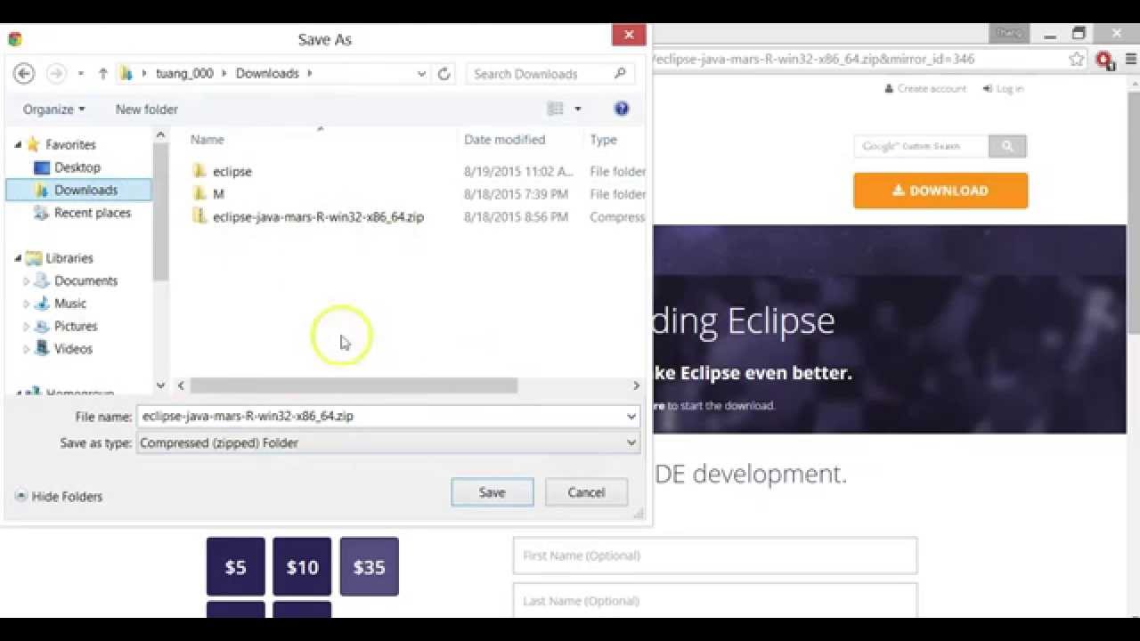
Task: Click the Downloads breadcrumb
Action: point(267,74)
